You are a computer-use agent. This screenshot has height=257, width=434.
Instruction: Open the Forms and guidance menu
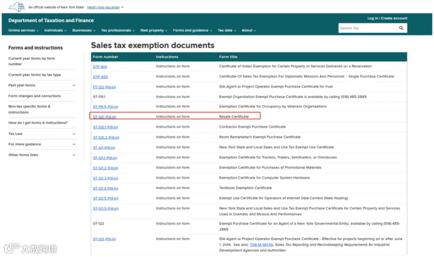coord(192,30)
